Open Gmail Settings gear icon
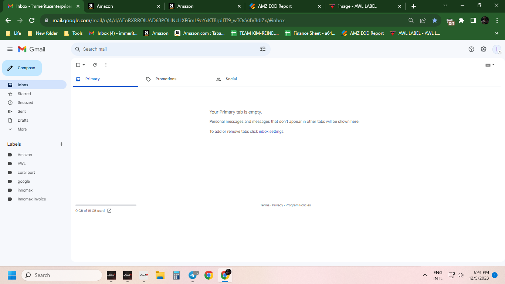This screenshot has width=505, height=284. 484,49
